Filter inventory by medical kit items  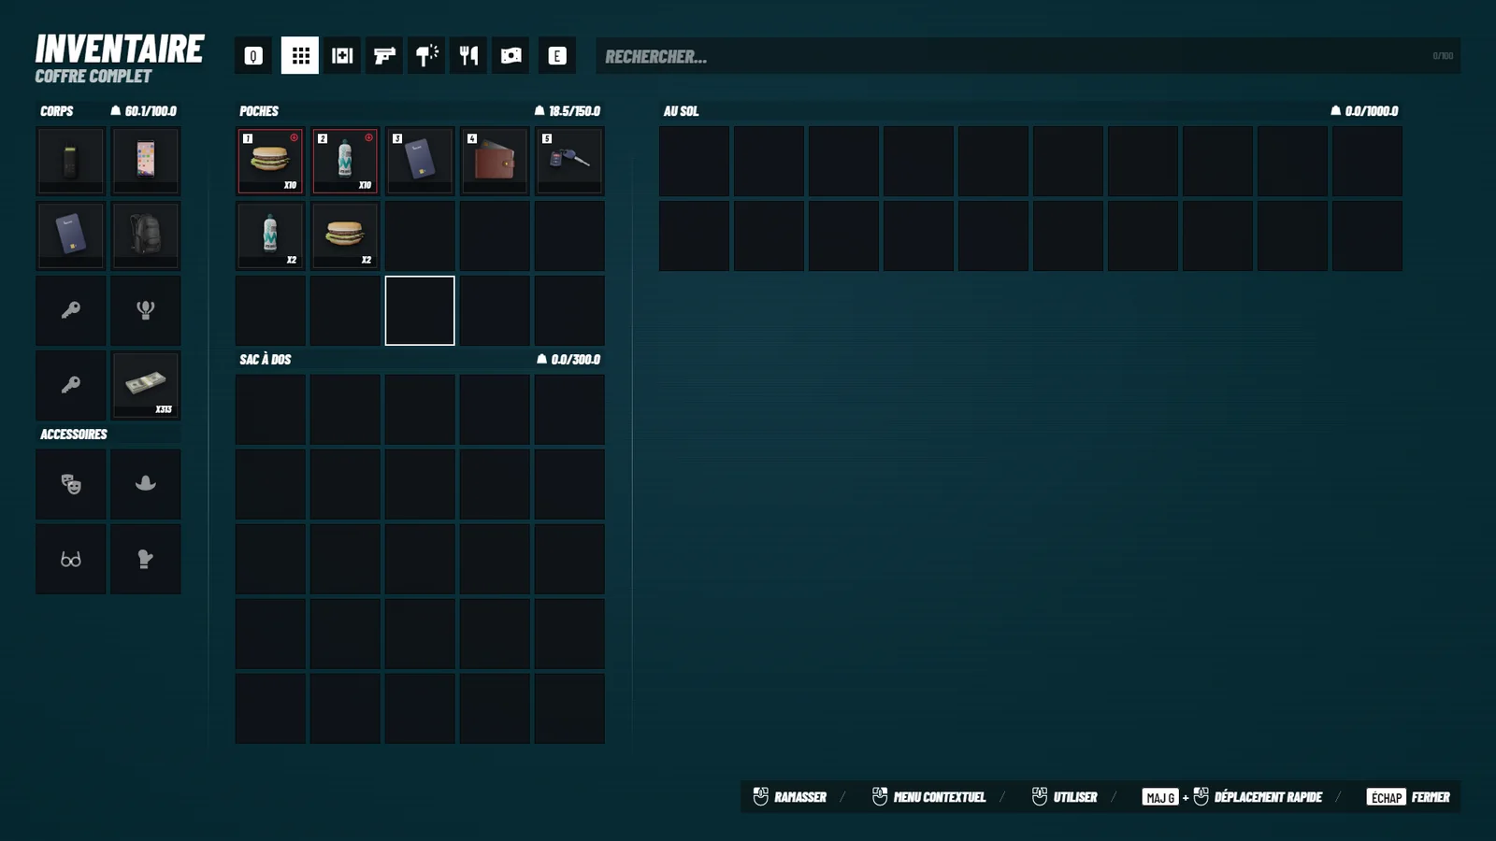tap(342, 56)
